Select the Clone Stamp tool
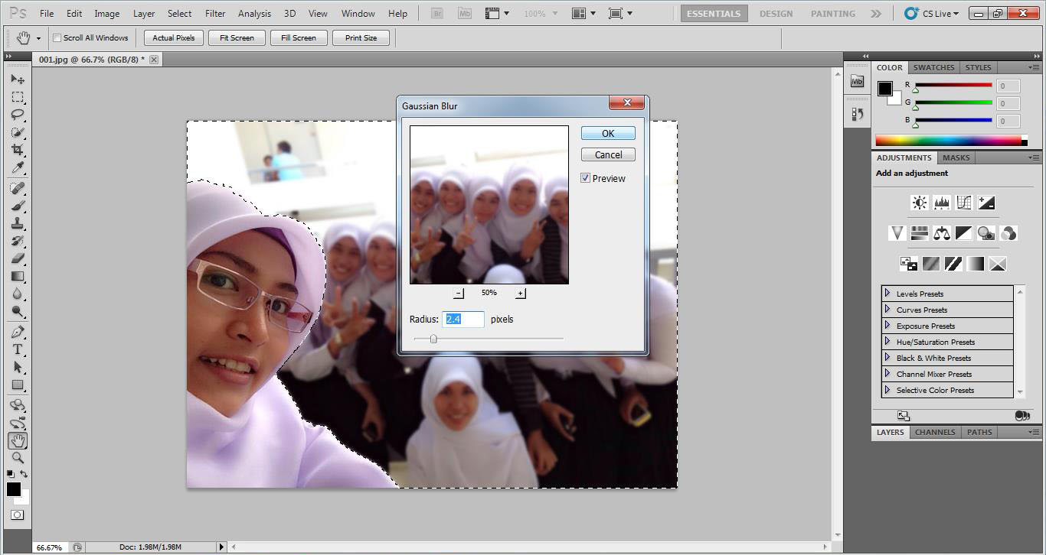Image resolution: width=1046 pixels, height=555 pixels. (17, 223)
